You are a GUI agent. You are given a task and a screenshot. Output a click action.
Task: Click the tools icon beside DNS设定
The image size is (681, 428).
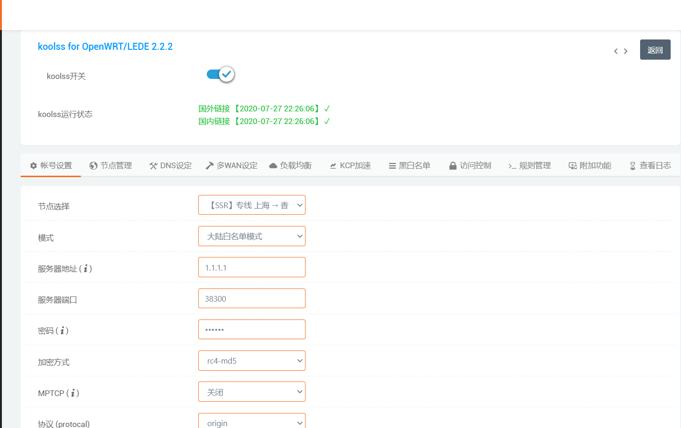pyautogui.click(x=153, y=166)
